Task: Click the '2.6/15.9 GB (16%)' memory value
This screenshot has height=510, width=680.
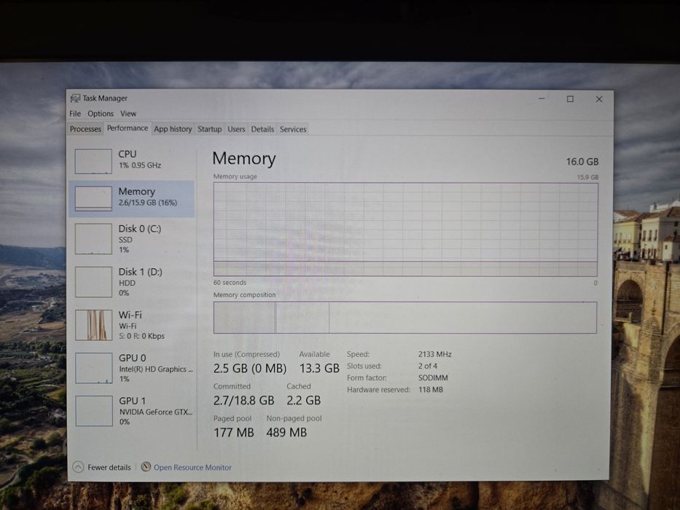Action: [147, 203]
